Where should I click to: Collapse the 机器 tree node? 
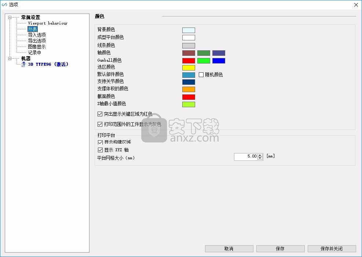click(10, 58)
